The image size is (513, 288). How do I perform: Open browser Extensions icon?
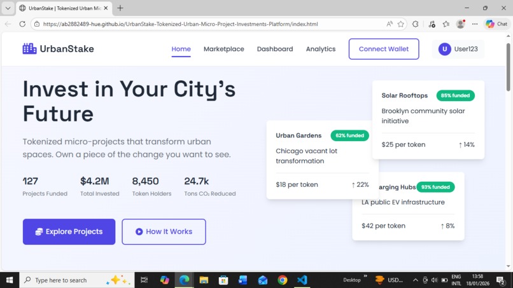coord(415,24)
